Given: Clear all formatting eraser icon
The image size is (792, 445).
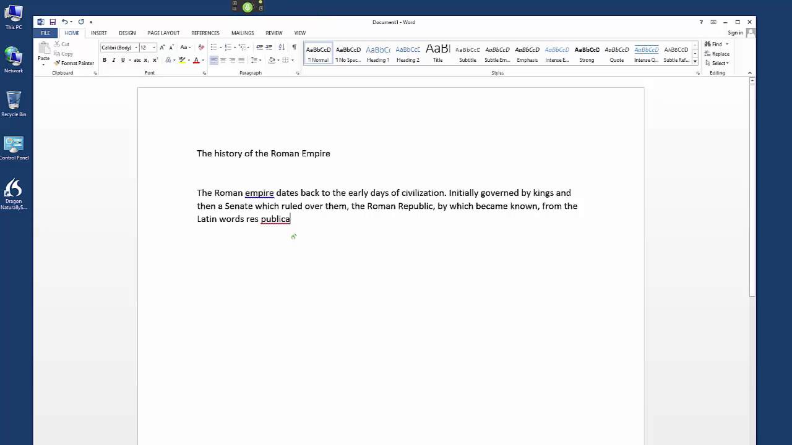Looking at the screenshot, I should [201, 48].
